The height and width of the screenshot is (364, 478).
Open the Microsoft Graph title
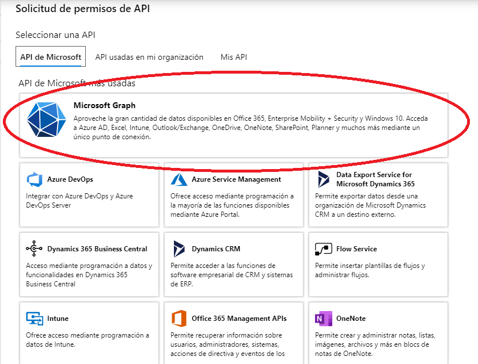coord(104,105)
